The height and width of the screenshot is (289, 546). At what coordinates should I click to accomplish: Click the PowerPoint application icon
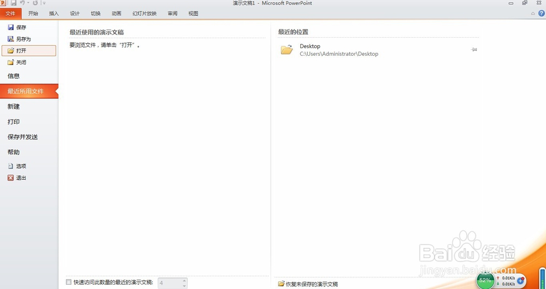[3, 3]
